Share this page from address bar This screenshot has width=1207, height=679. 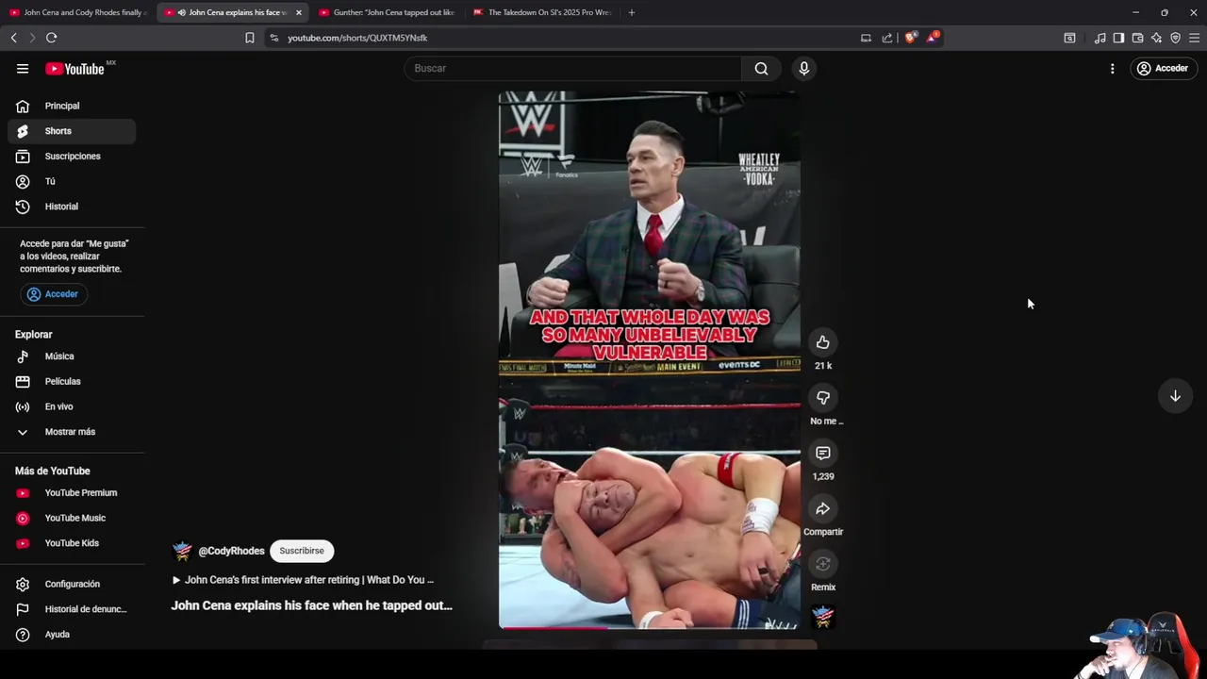(x=887, y=38)
